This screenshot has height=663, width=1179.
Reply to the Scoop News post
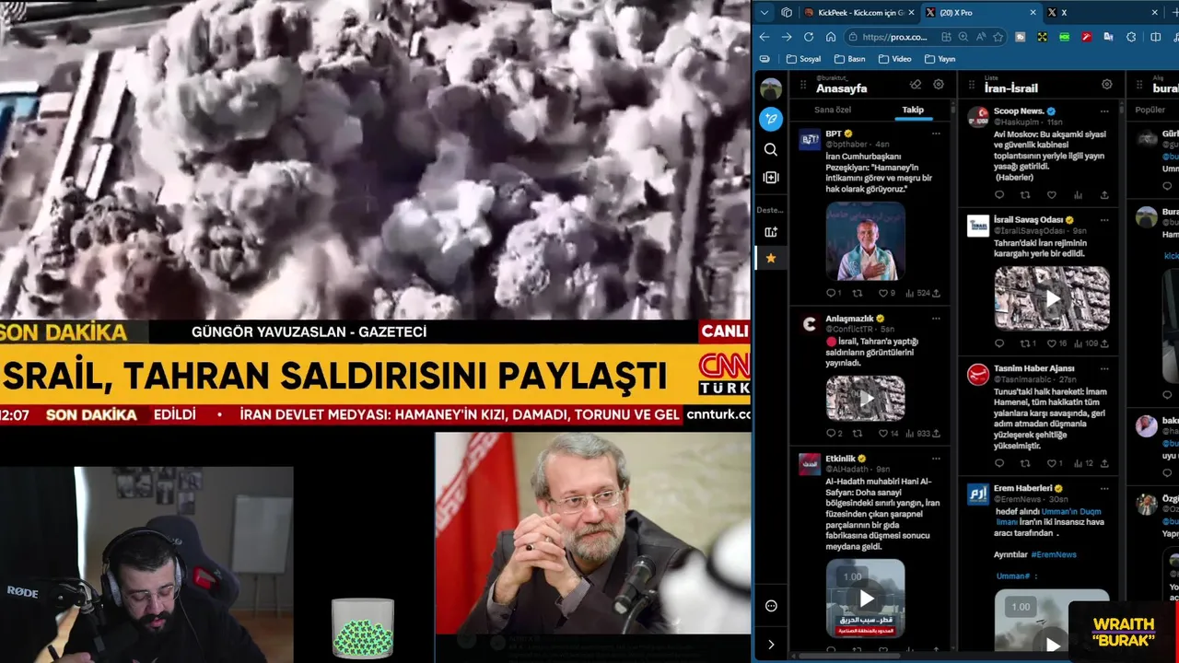(x=999, y=195)
